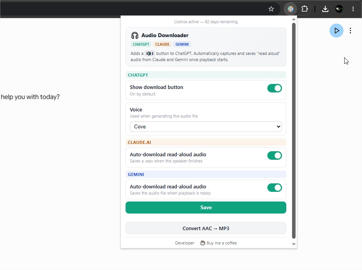Click the popup scrollbar up arrow

pyautogui.click(x=294, y=19)
